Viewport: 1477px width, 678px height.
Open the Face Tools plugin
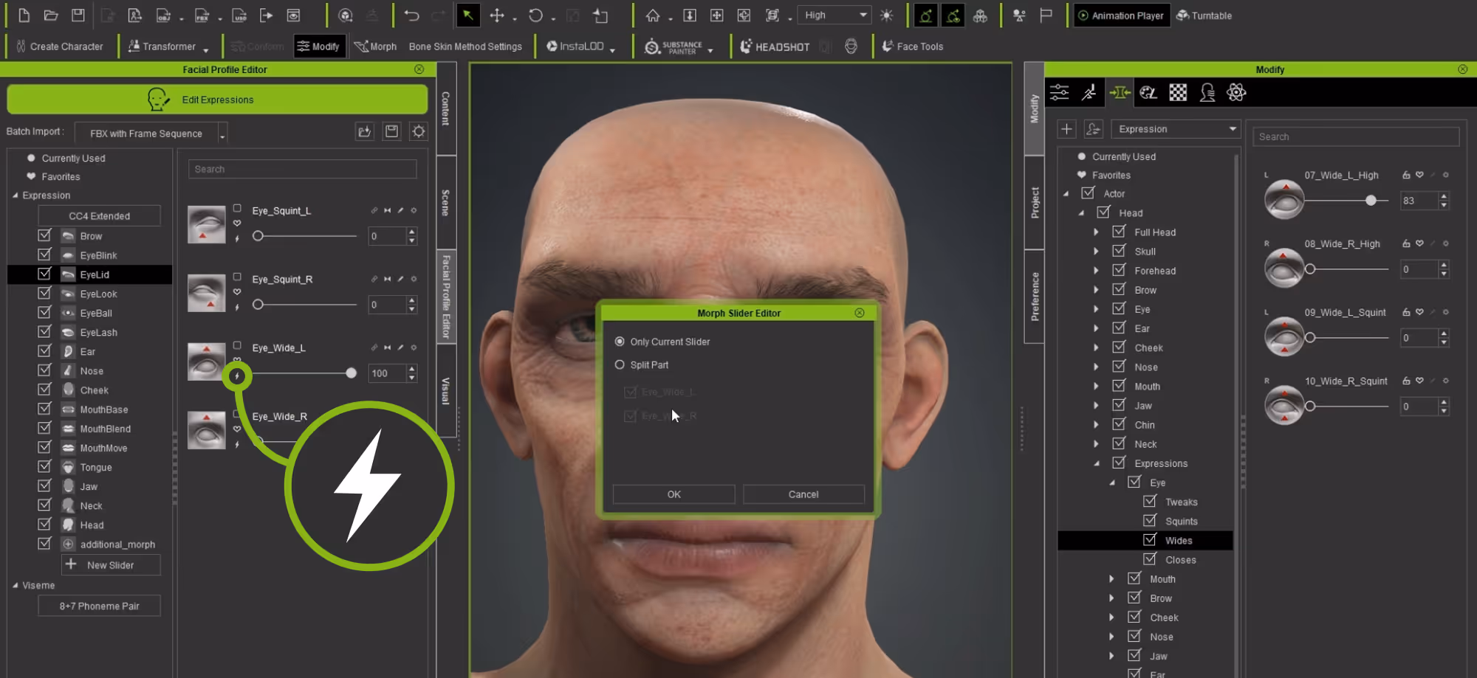(x=912, y=46)
